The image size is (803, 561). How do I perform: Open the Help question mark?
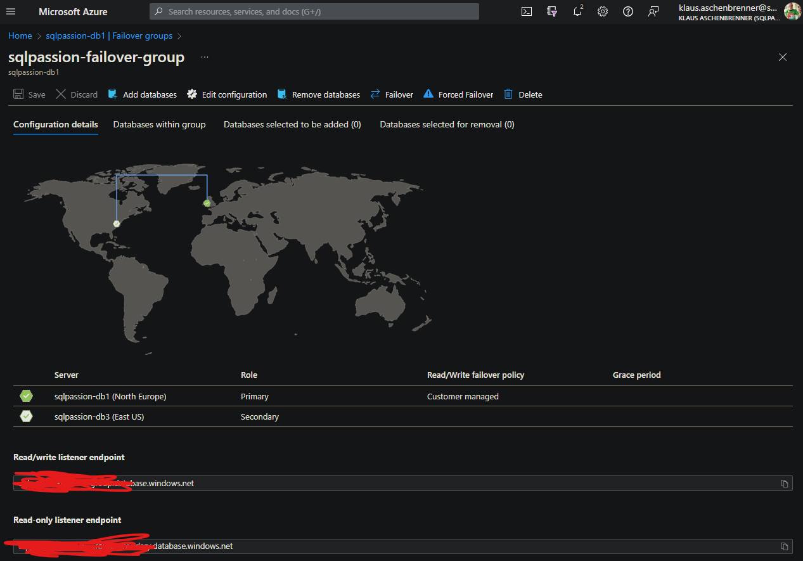click(x=628, y=11)
